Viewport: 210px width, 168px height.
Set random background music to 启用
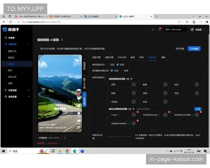click(125, 71)
